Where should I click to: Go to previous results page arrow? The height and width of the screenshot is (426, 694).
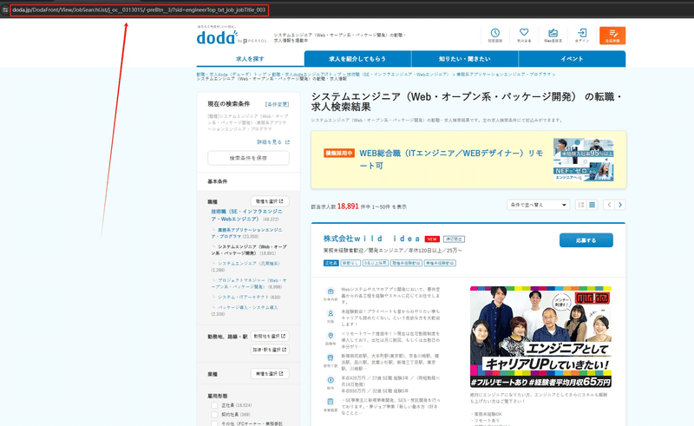point(609,205)
